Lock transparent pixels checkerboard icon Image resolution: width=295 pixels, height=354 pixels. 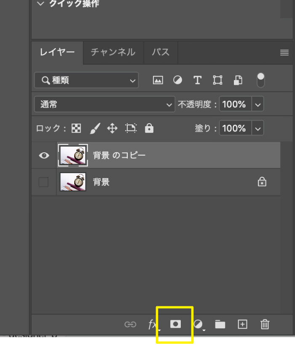click(76, 128)
